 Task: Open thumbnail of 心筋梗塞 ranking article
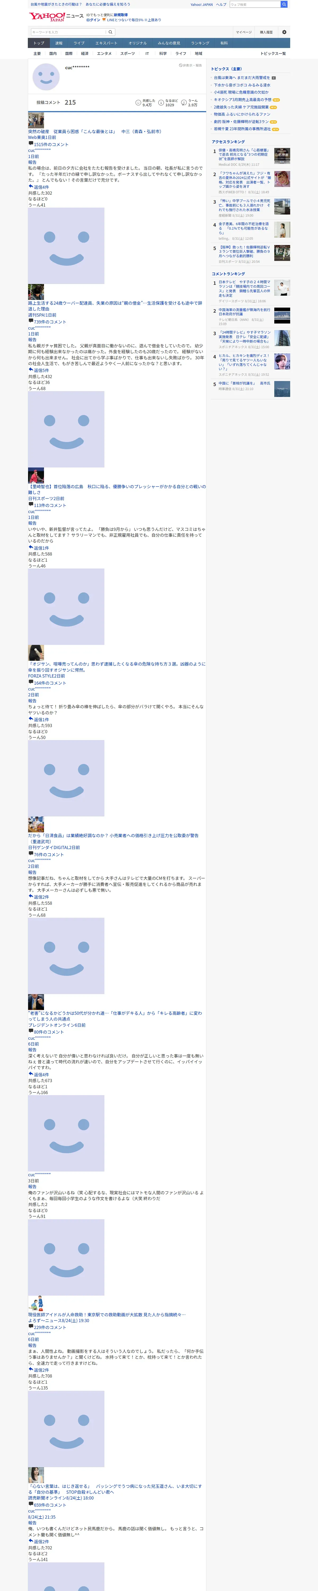coord(282,155)
